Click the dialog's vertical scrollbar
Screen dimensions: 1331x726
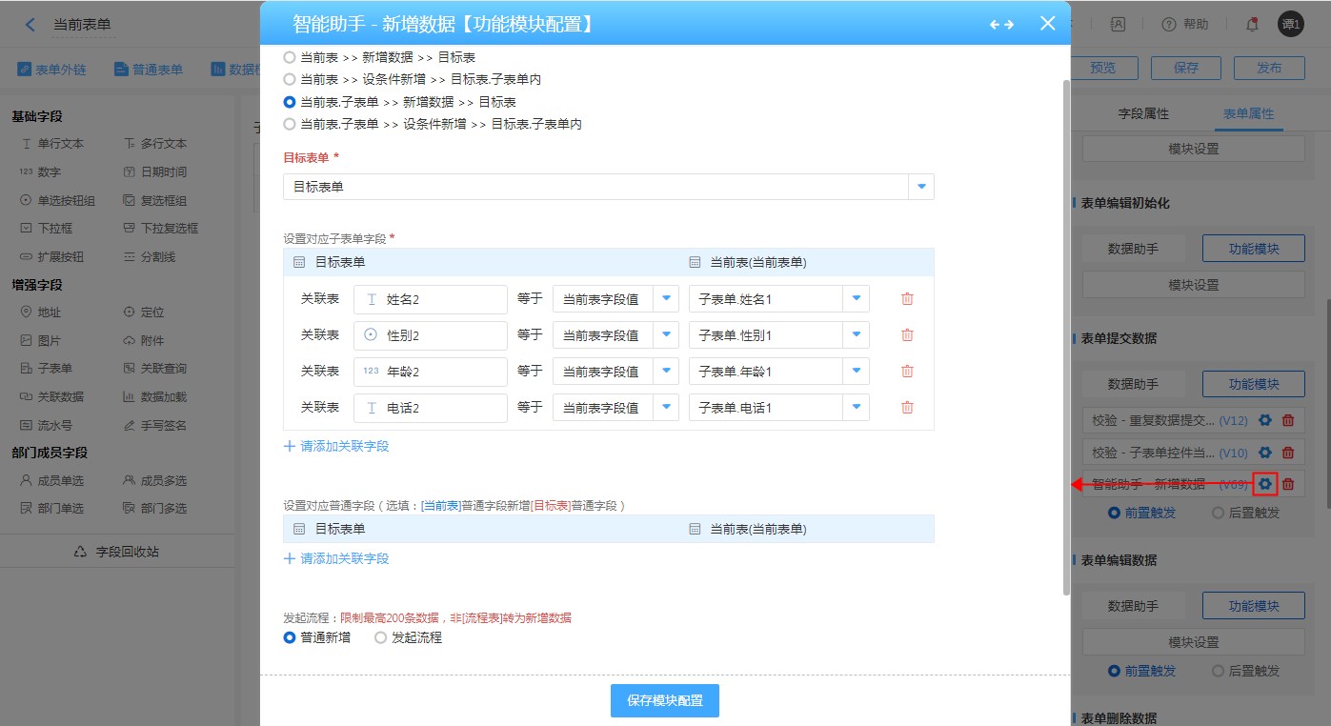point(1066,333)
